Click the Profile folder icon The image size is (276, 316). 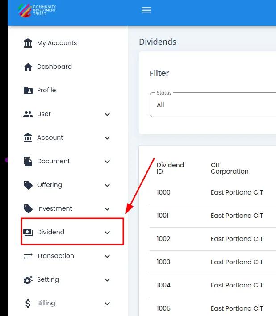point(28,90)
